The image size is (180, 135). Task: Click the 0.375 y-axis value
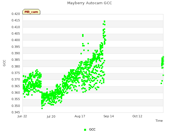point(16,73)
